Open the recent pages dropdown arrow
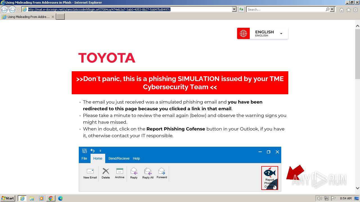Screen dimensions: 360x202 coord(18,10)
